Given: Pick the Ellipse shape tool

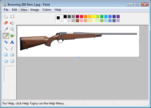Looking at the screenshot, I should point(6,61).
